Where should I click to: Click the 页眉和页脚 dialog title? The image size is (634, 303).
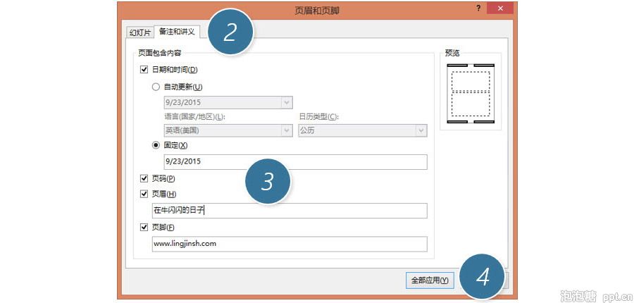pyautogui.click(x=317, y=11)
